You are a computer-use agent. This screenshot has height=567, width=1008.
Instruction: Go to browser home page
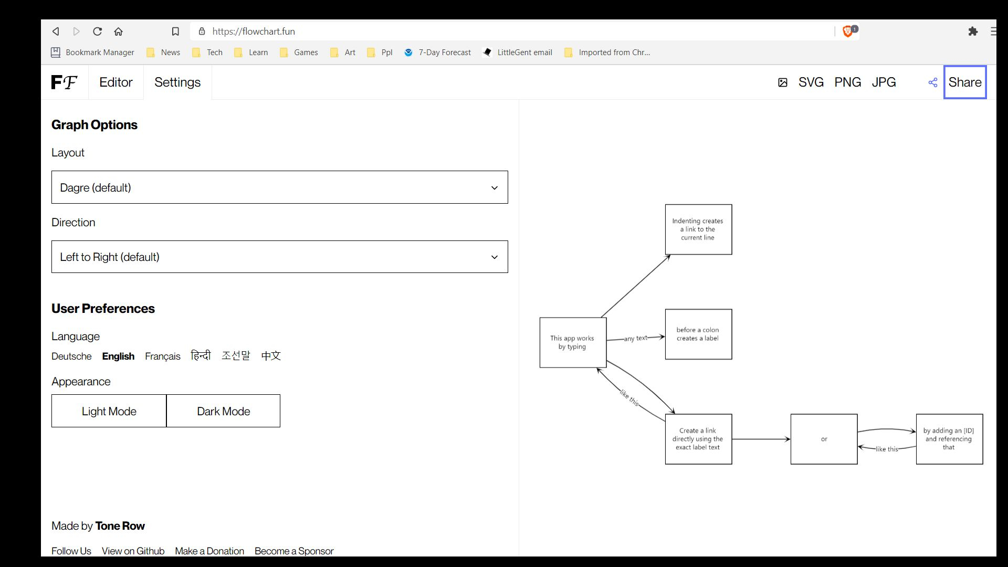[x=119, y=31]
